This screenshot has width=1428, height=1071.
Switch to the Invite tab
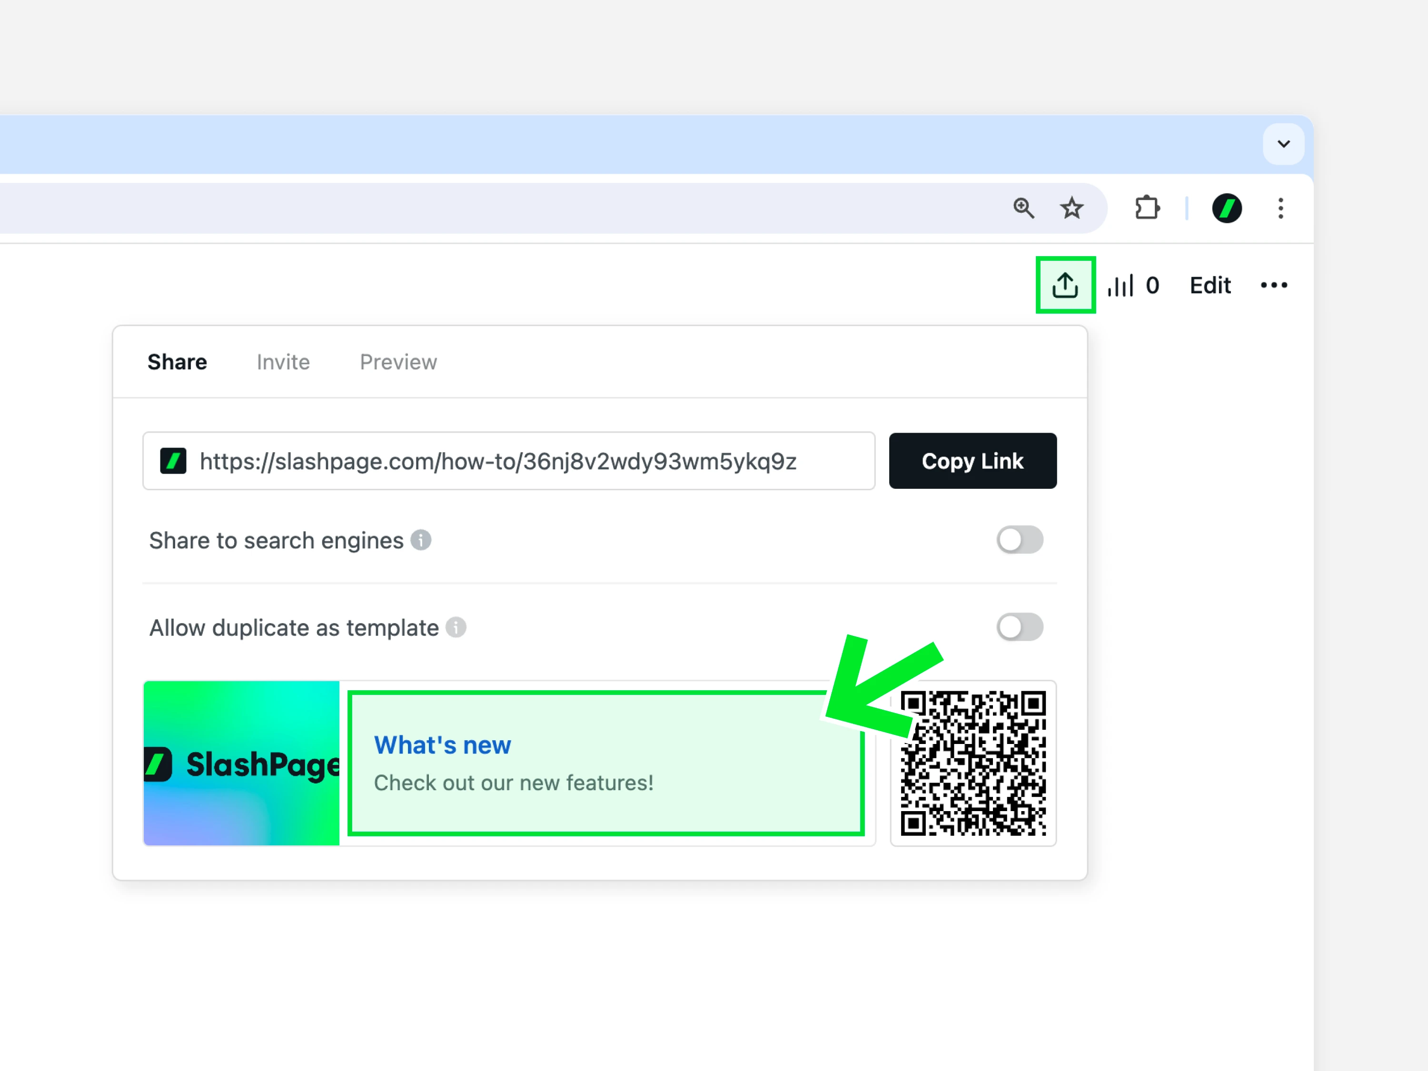283,362
